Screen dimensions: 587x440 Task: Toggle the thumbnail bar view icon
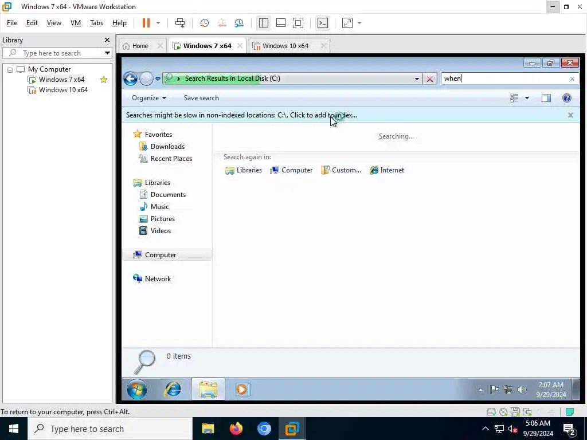click(x=281, y=23)
